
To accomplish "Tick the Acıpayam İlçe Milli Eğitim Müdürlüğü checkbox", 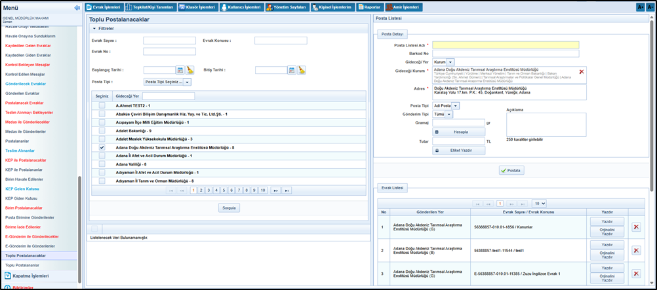I will [102, 122].
